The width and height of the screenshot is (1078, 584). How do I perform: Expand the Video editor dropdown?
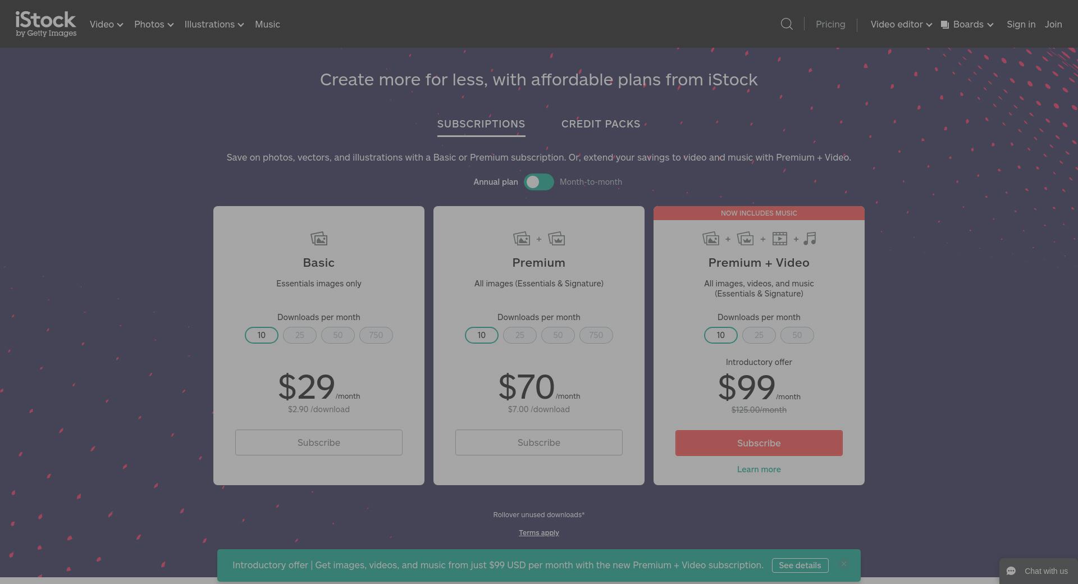pyautogui.click(x=901, y=24)
